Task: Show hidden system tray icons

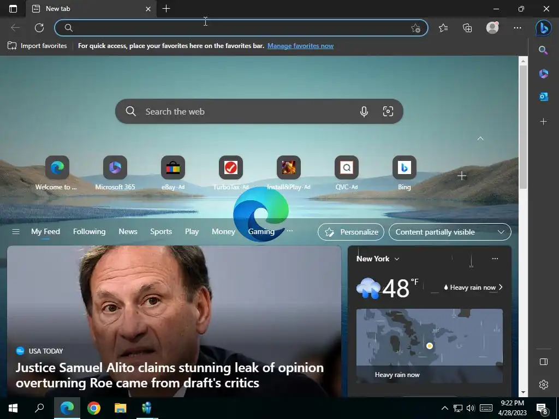Action: tap(444, 408)
